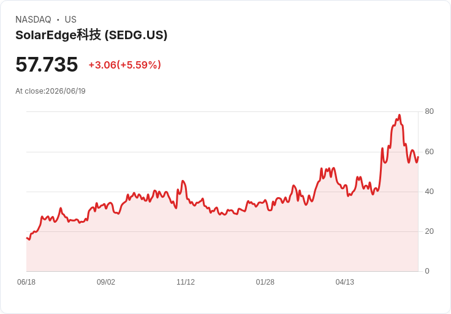Click the 06/18 date axis label

(26, 282)
